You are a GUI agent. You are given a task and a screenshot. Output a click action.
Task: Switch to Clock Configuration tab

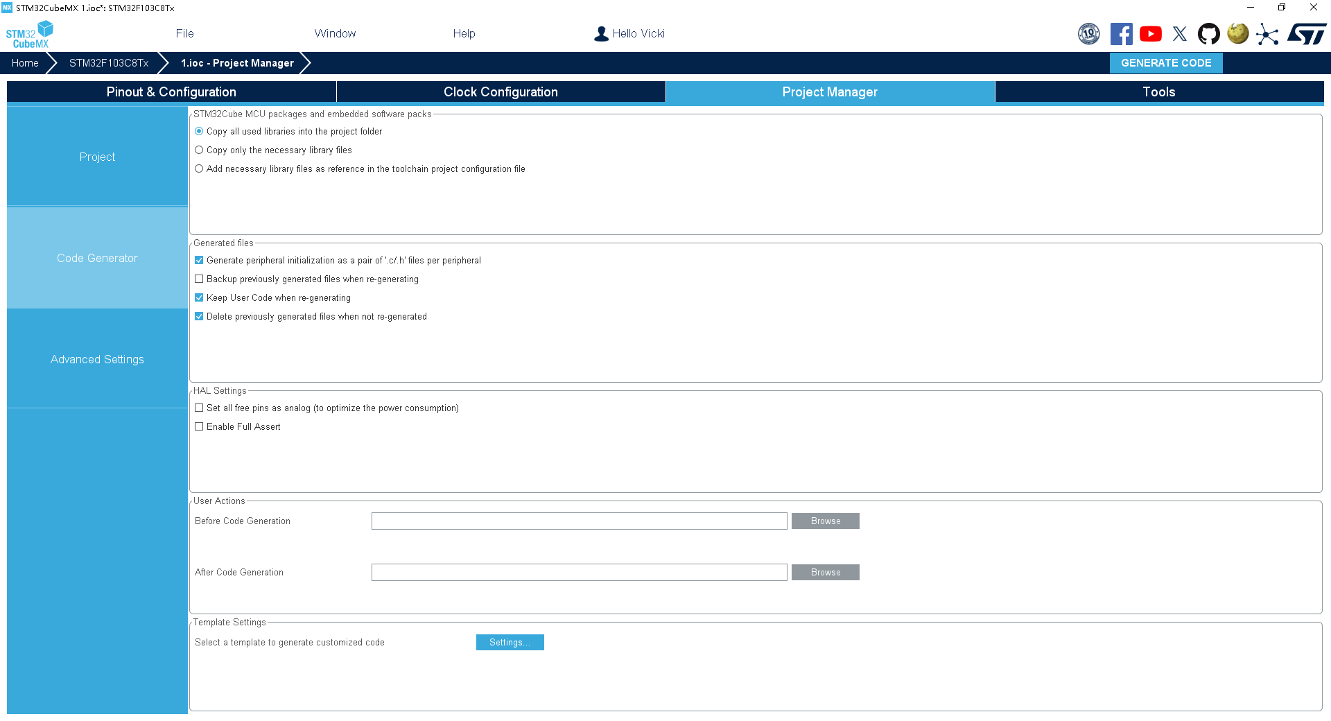pos(501,92)
